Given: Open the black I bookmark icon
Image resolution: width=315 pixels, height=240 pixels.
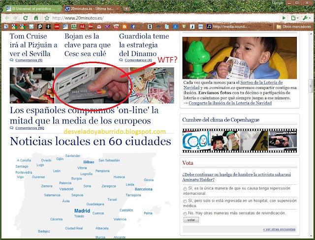Looking at the screenshot, I should point(48,27).
